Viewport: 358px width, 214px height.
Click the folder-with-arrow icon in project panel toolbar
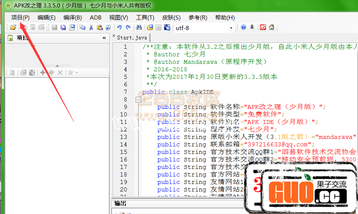[x=23, y=72]
